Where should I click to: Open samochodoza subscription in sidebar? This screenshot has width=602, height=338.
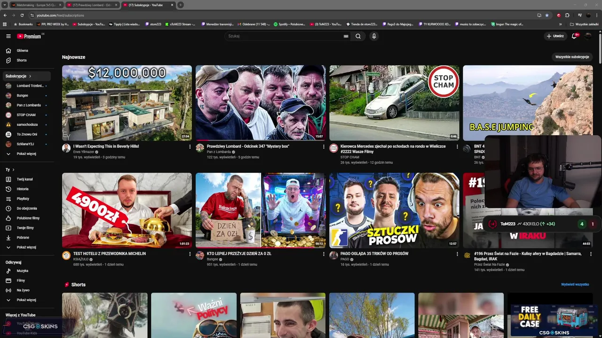point(27,125)
